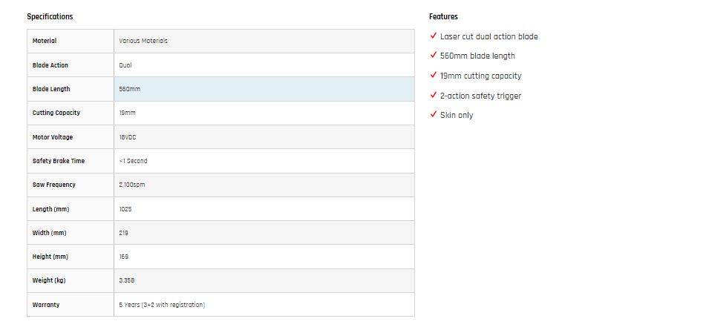Select the highlighted 560mm blade length cell
The image size is (709, 330).
pos(264,89)
